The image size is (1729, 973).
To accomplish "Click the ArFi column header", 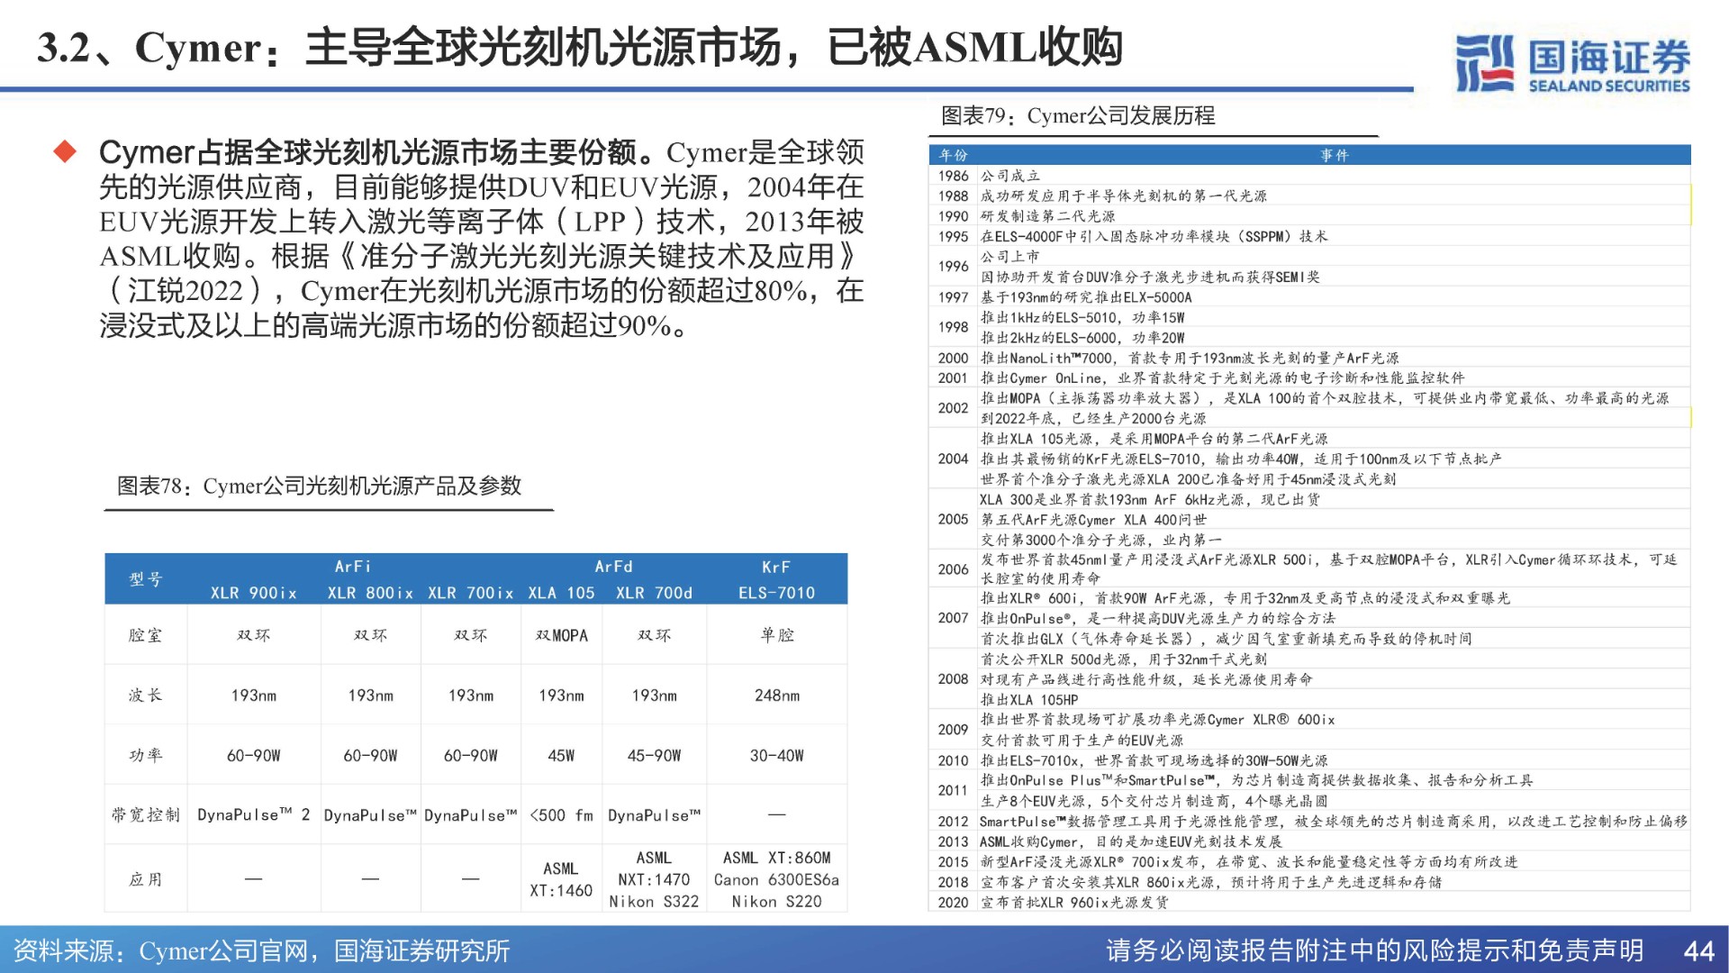I will point(352,567).
